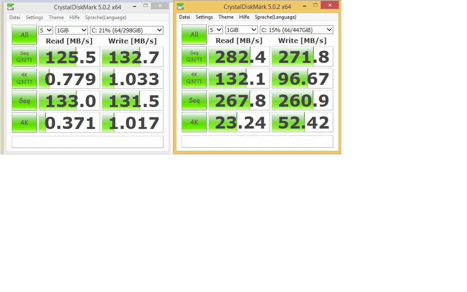Start 4K Q32T1 test in right window
Screen dimensions: 467x292
tap(194, 78)
